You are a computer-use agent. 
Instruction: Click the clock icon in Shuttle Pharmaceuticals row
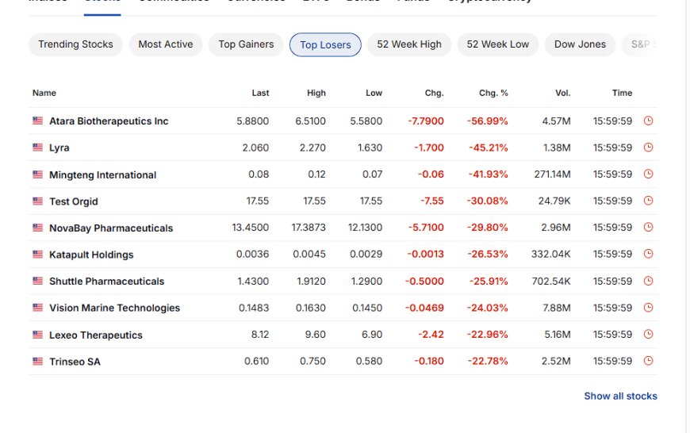coord(648,281)
